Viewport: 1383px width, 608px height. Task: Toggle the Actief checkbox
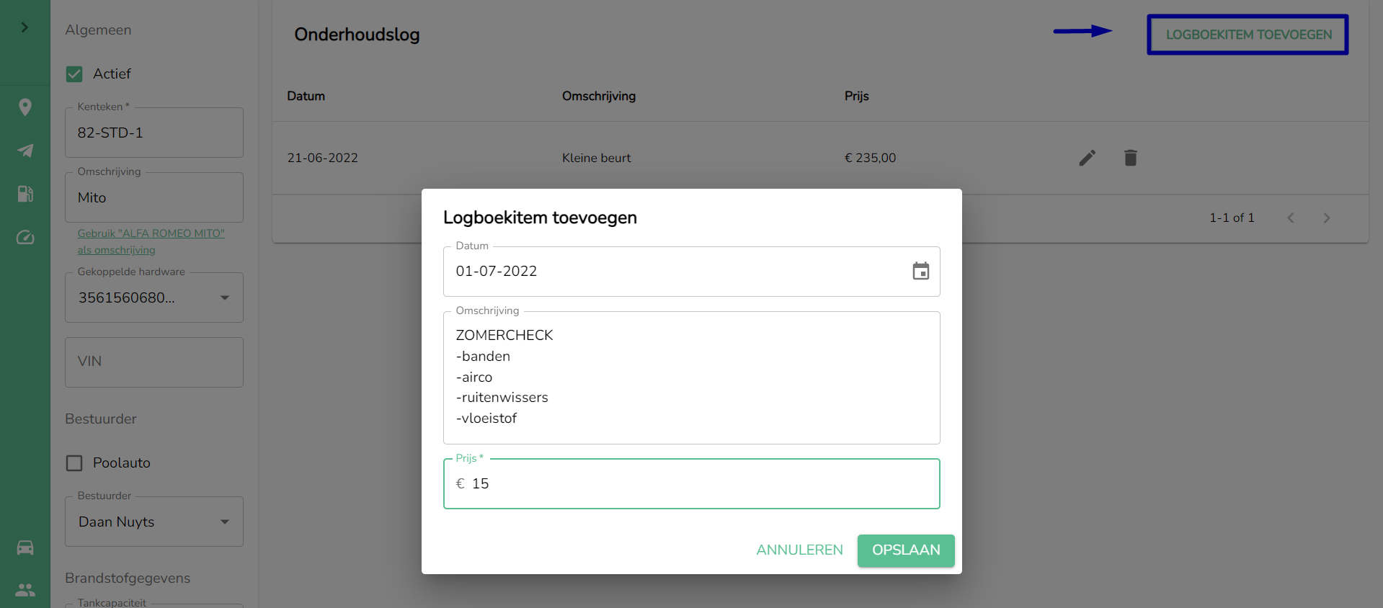click(74, 73)
